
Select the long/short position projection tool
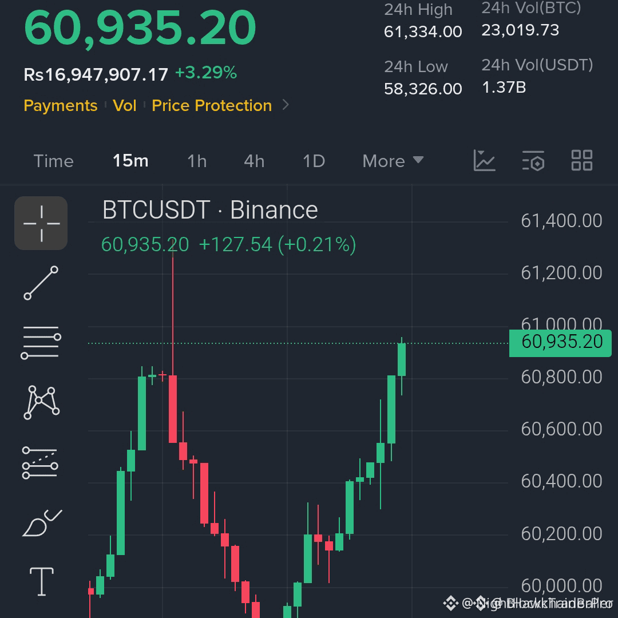[x=40, y=463]
